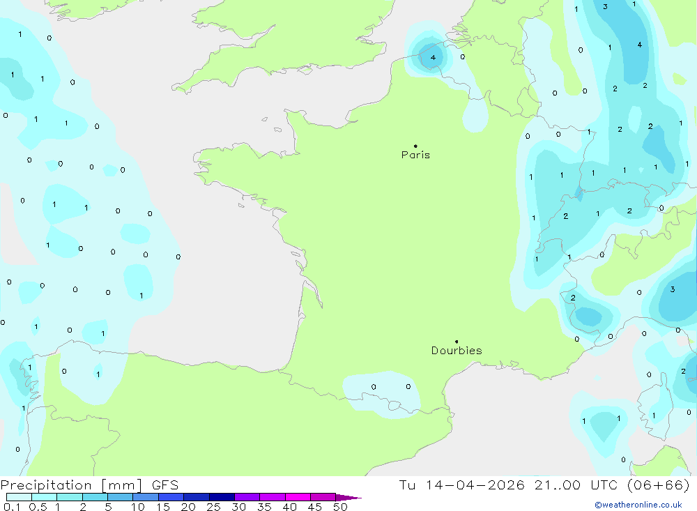Image resolution: width=697 pixels, height=511 pixels.
Task: Click the '30' legend scale label
Action: [239, 507]
